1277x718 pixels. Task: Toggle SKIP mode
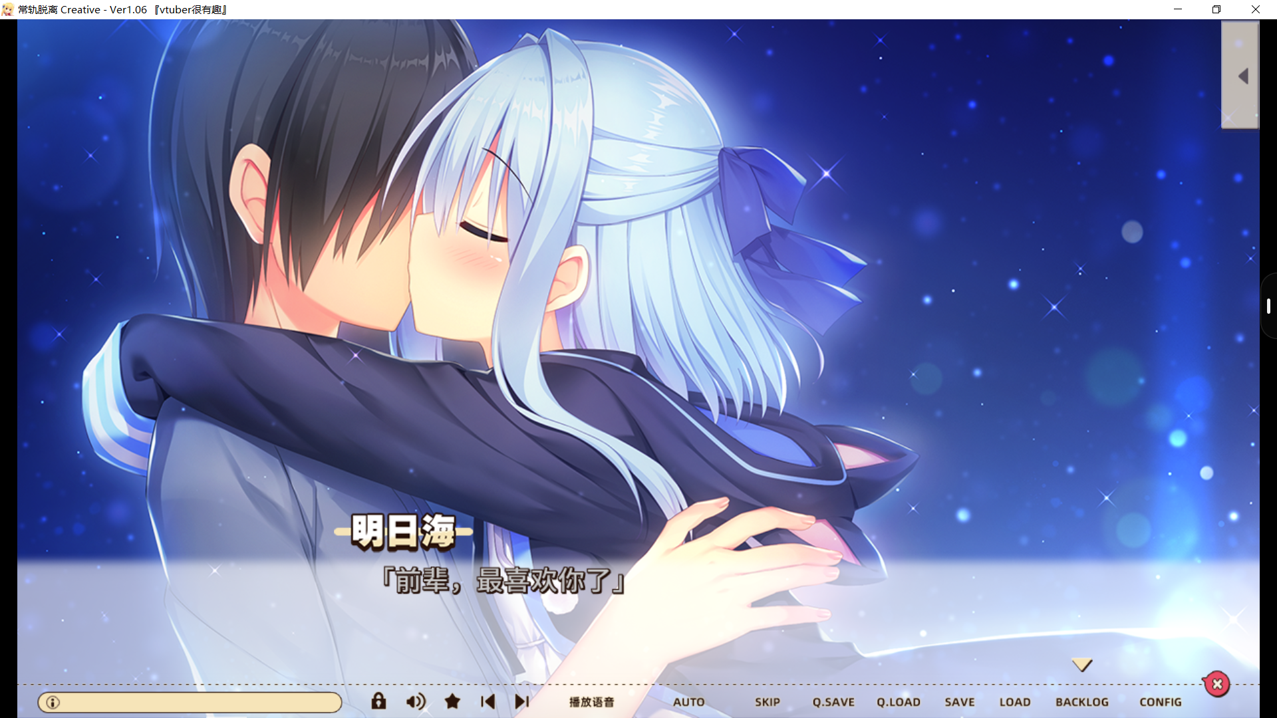point(767,702)
